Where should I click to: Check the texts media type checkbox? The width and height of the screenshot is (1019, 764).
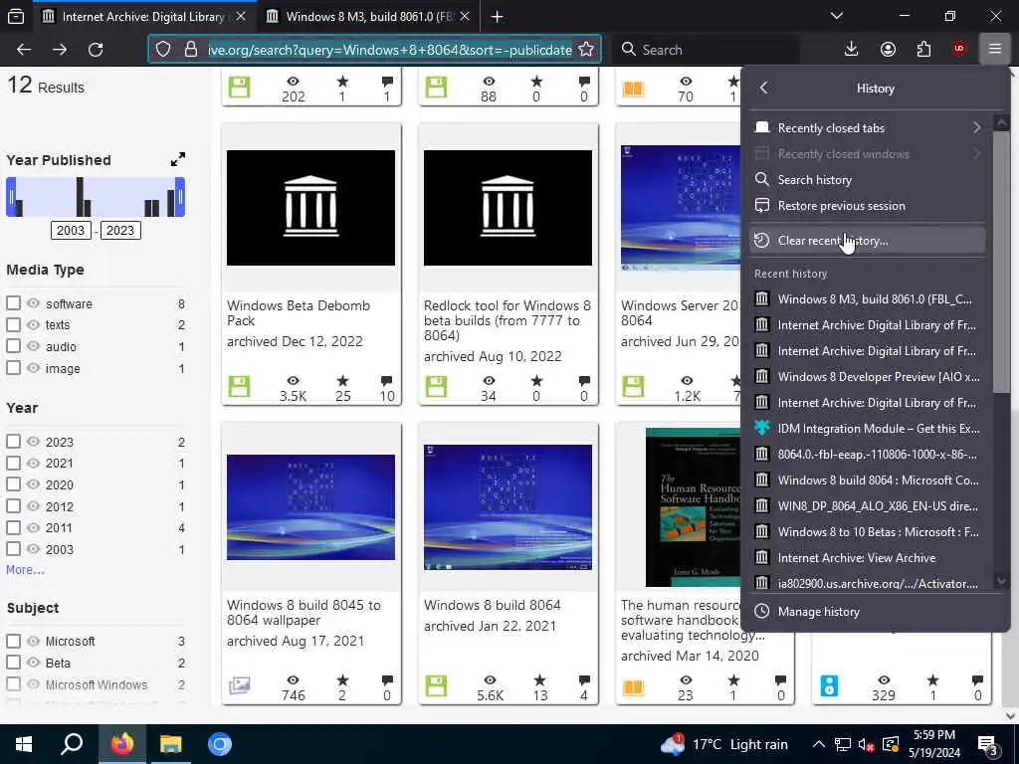point(13,324)
